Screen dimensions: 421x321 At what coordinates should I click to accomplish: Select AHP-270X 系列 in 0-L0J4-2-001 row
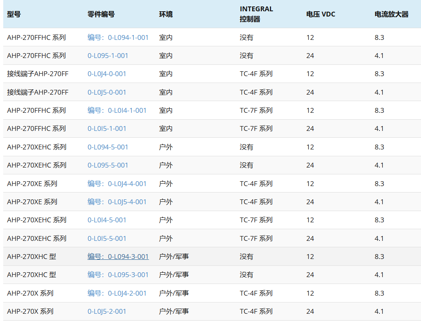tap(30, 293)
